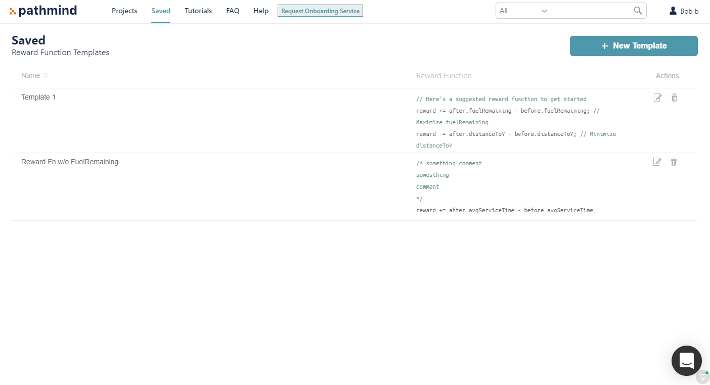Click the plus icon on New Template

click(604, 46)
